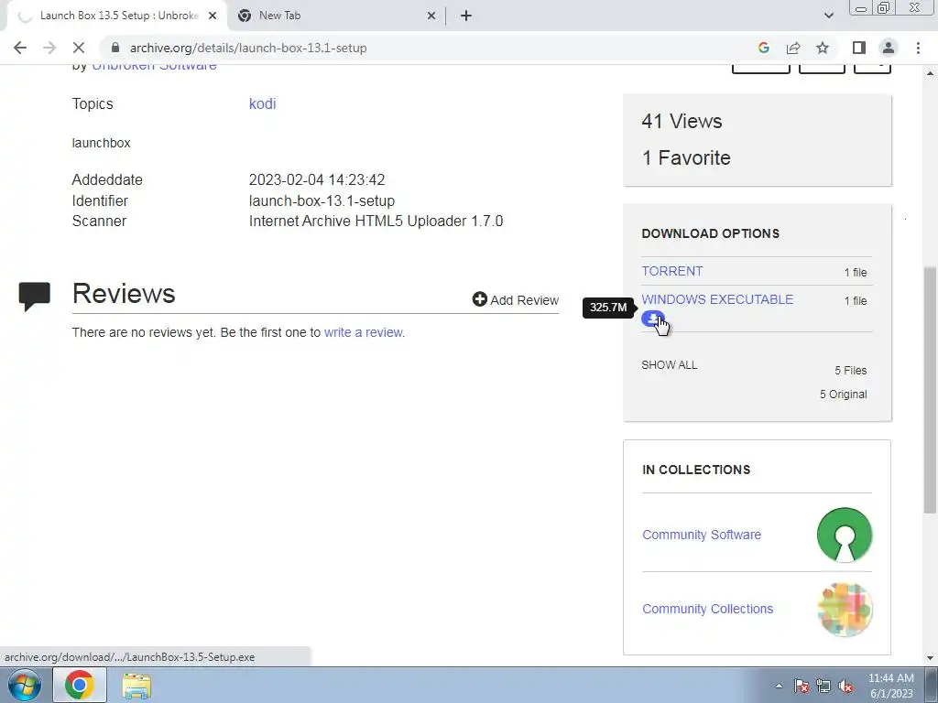
Task: Click SHOW ALL download files
Action: click(x=669, y=364)
